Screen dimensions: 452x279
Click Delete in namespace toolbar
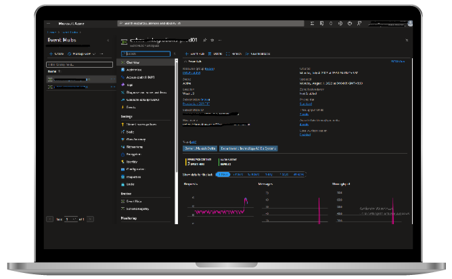pos(215,53)
